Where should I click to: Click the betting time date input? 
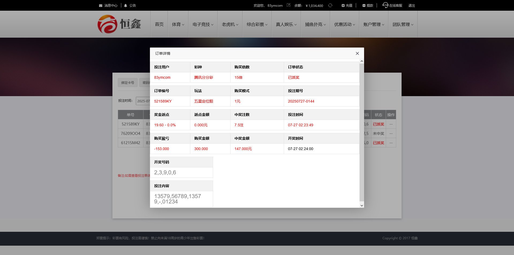pos(143,101)
